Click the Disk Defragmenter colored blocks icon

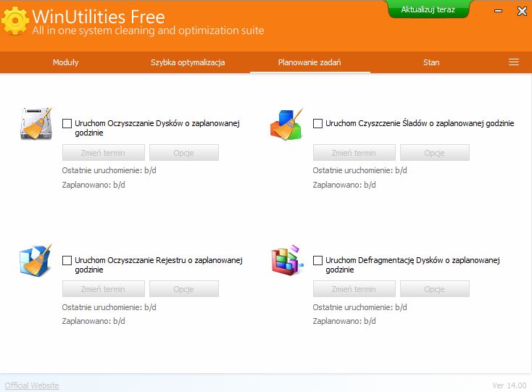tap(287, 260)
